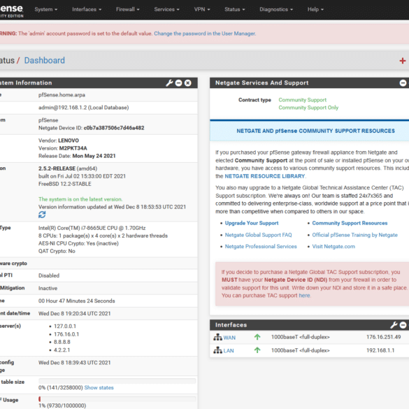
Task: Click the latest version status message
Action: coord(80,199)
